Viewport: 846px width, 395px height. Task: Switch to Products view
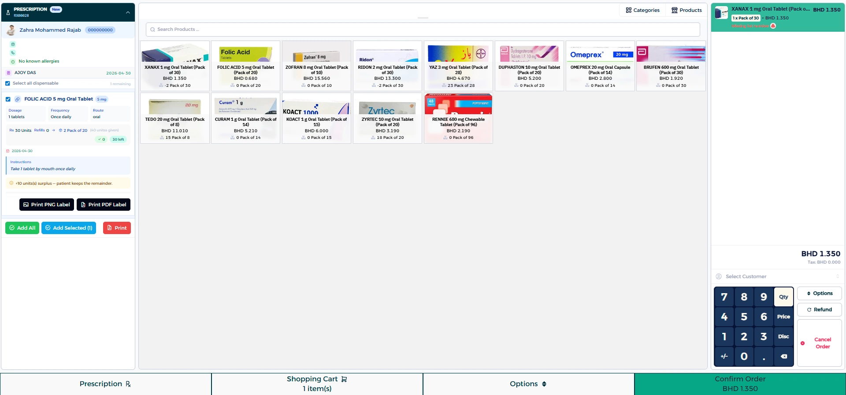[x=686, y=10]
